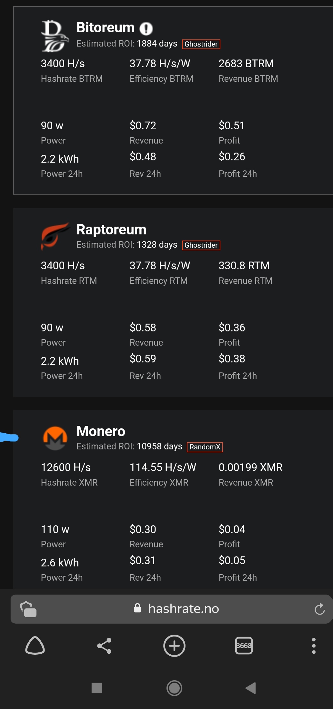Screen dimensions: 333x709
Task: Open the browser three-dot menu
Action: tap(314, 646)
